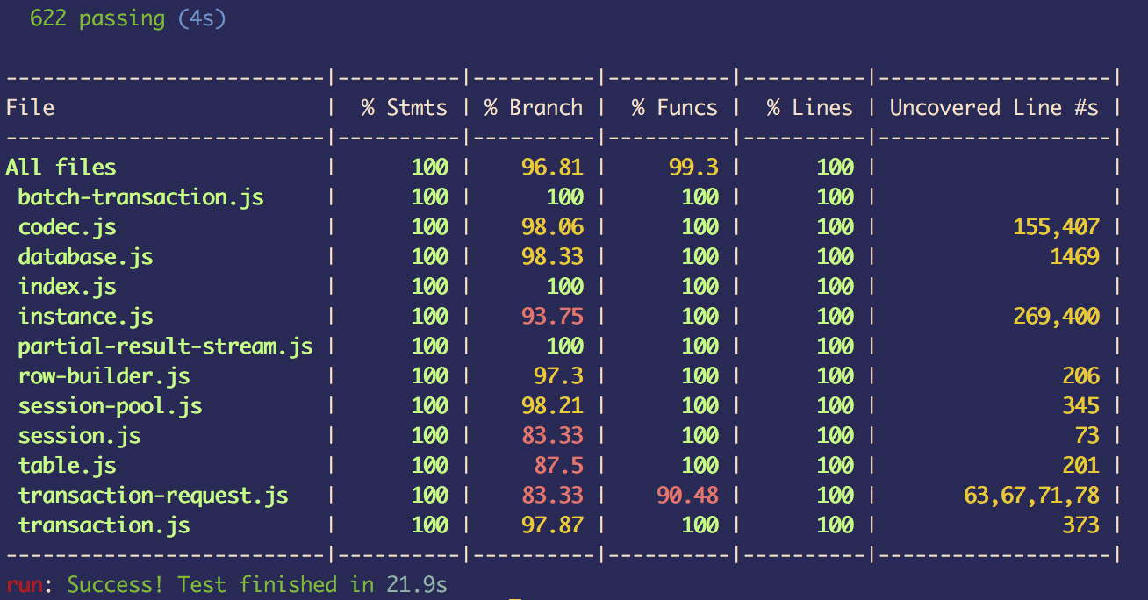Click uncovered line "373" for transaction.js

point(1080,525)
